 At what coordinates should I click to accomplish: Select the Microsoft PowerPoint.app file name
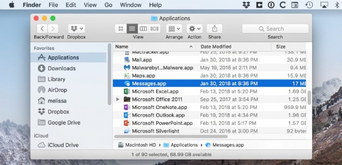click(162, 123)
